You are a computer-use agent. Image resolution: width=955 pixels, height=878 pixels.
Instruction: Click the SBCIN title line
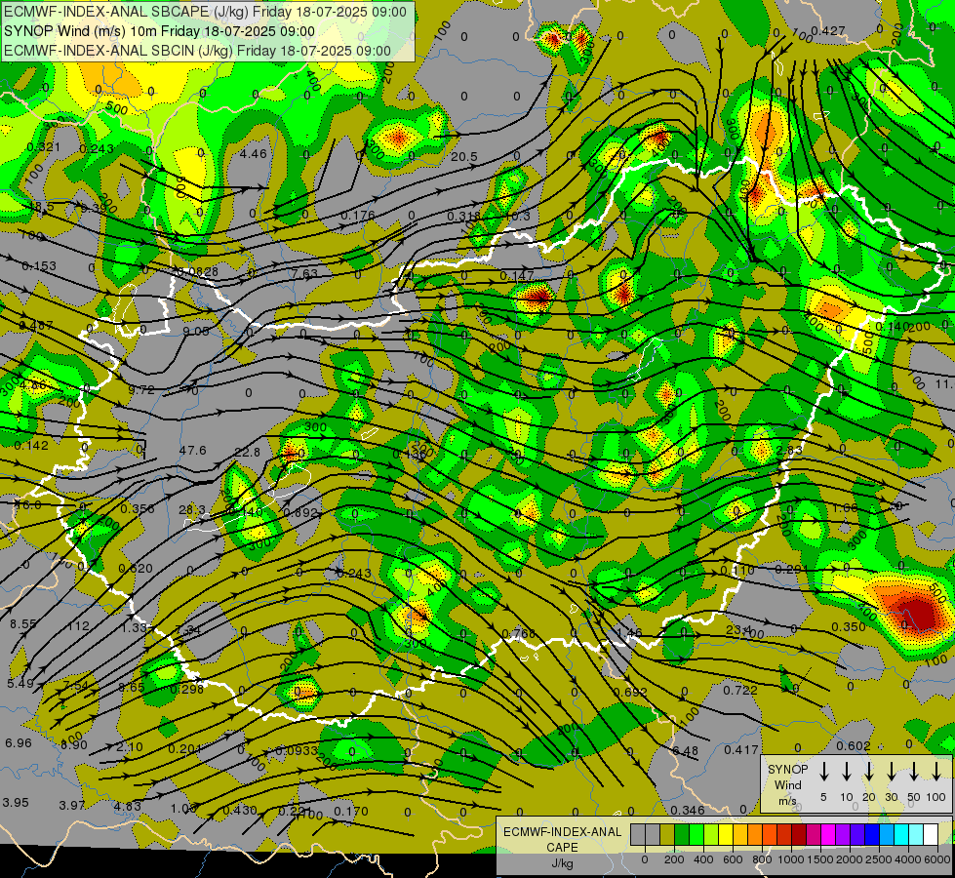tap(197, 51)
